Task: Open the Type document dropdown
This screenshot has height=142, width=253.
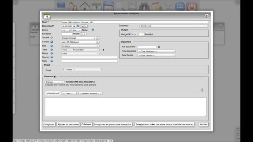Action: [x=157, y=51]
